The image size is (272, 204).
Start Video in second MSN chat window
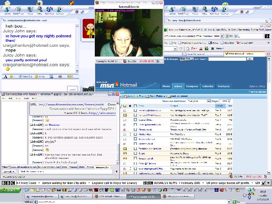(195, 10)
